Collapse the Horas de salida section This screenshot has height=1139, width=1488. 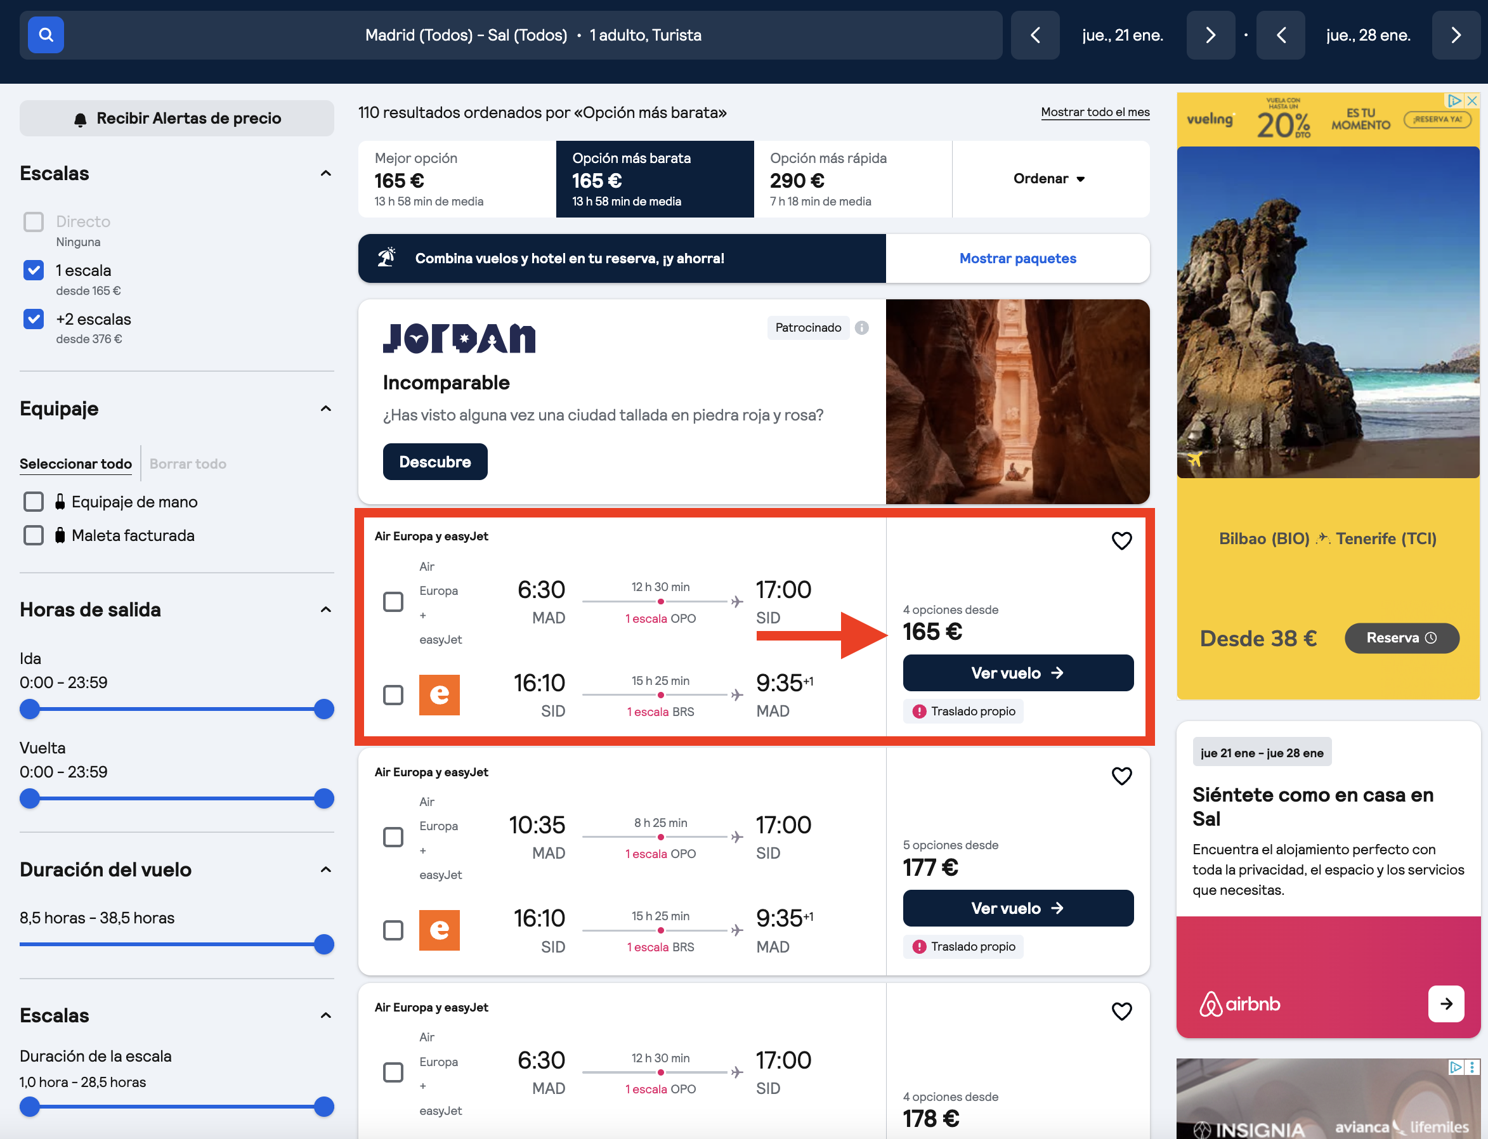[x=326, y=609]
